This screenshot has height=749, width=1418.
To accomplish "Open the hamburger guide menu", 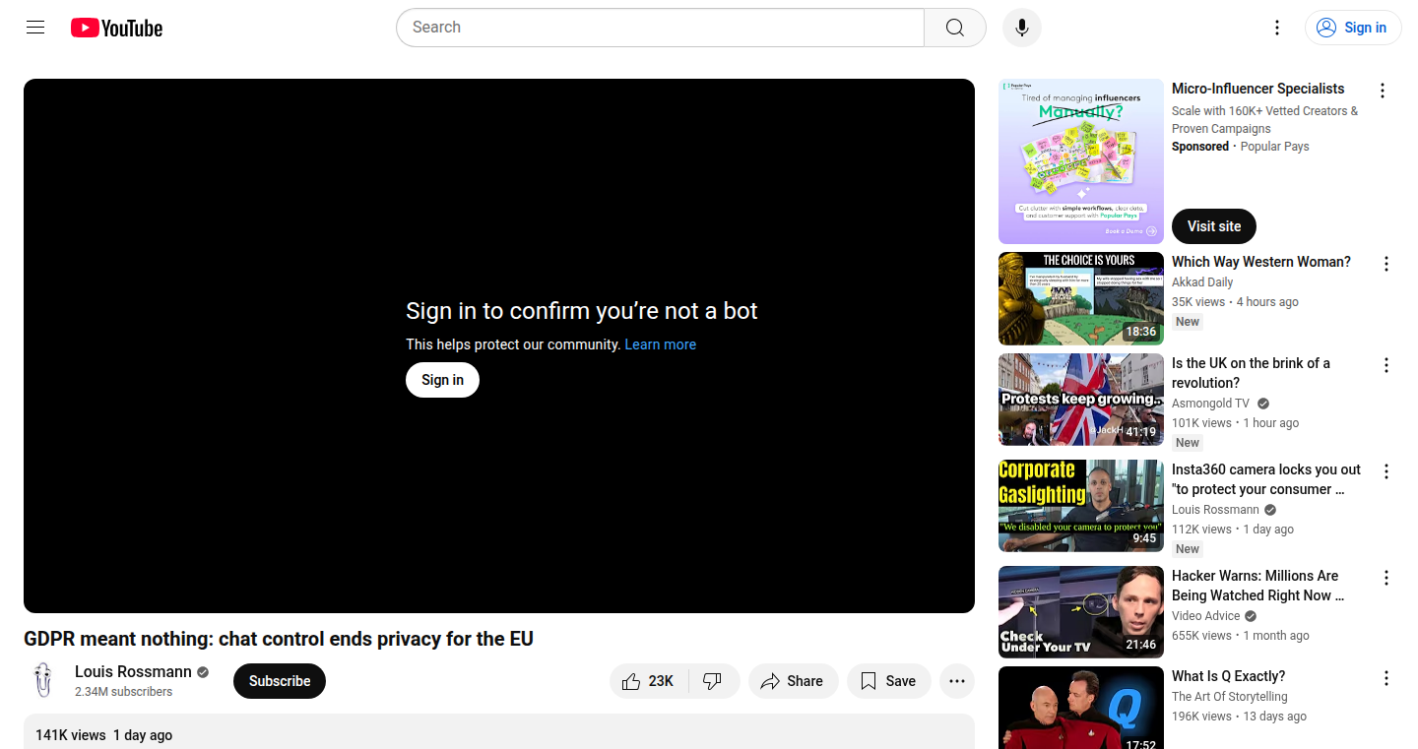I will click(35, 28).
